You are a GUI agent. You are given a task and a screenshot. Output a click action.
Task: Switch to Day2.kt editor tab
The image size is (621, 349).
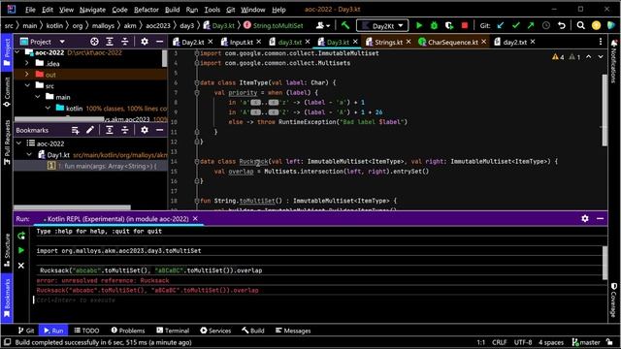(192, 42)
